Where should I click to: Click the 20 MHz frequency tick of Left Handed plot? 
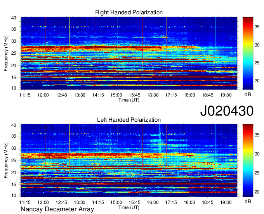pyautogui.click(x=14, y=173)
